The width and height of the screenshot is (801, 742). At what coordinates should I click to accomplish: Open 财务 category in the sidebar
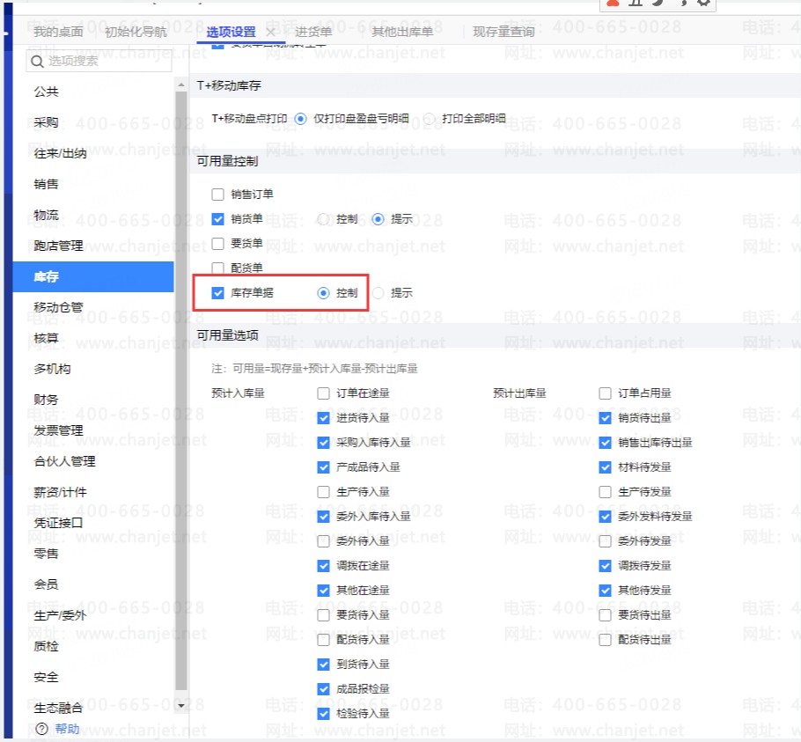(x=47, y=400)
